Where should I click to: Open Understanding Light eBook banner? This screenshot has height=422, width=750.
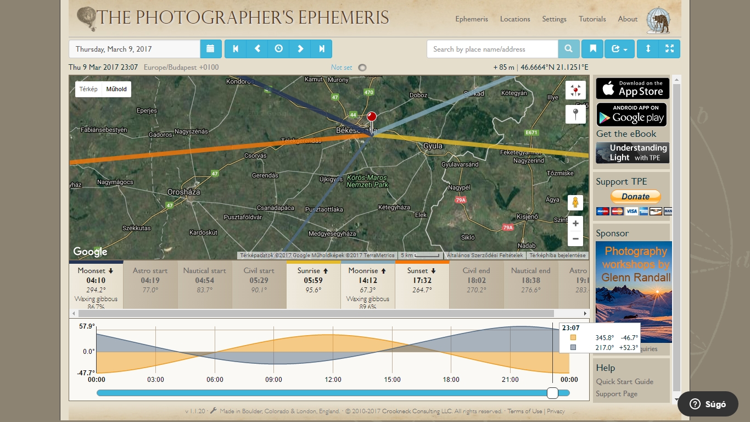coord(633,153)
